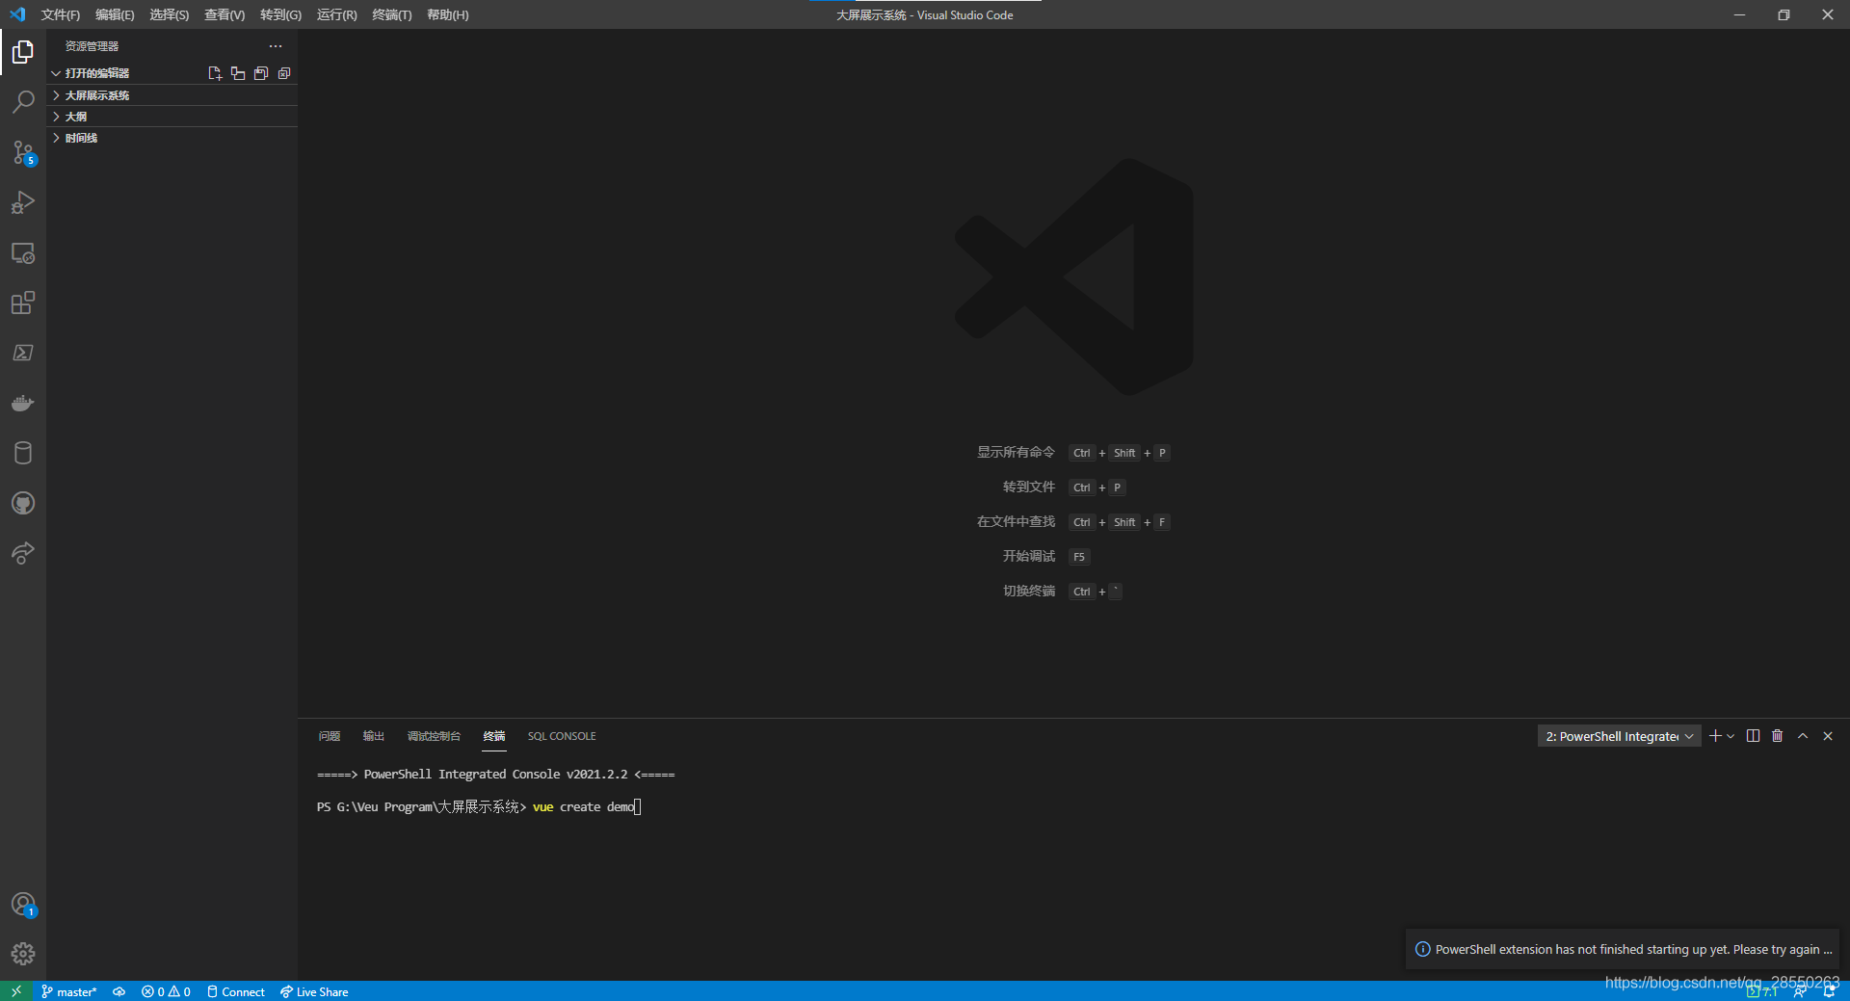Open the Accounts menu icon

[23, 905]
